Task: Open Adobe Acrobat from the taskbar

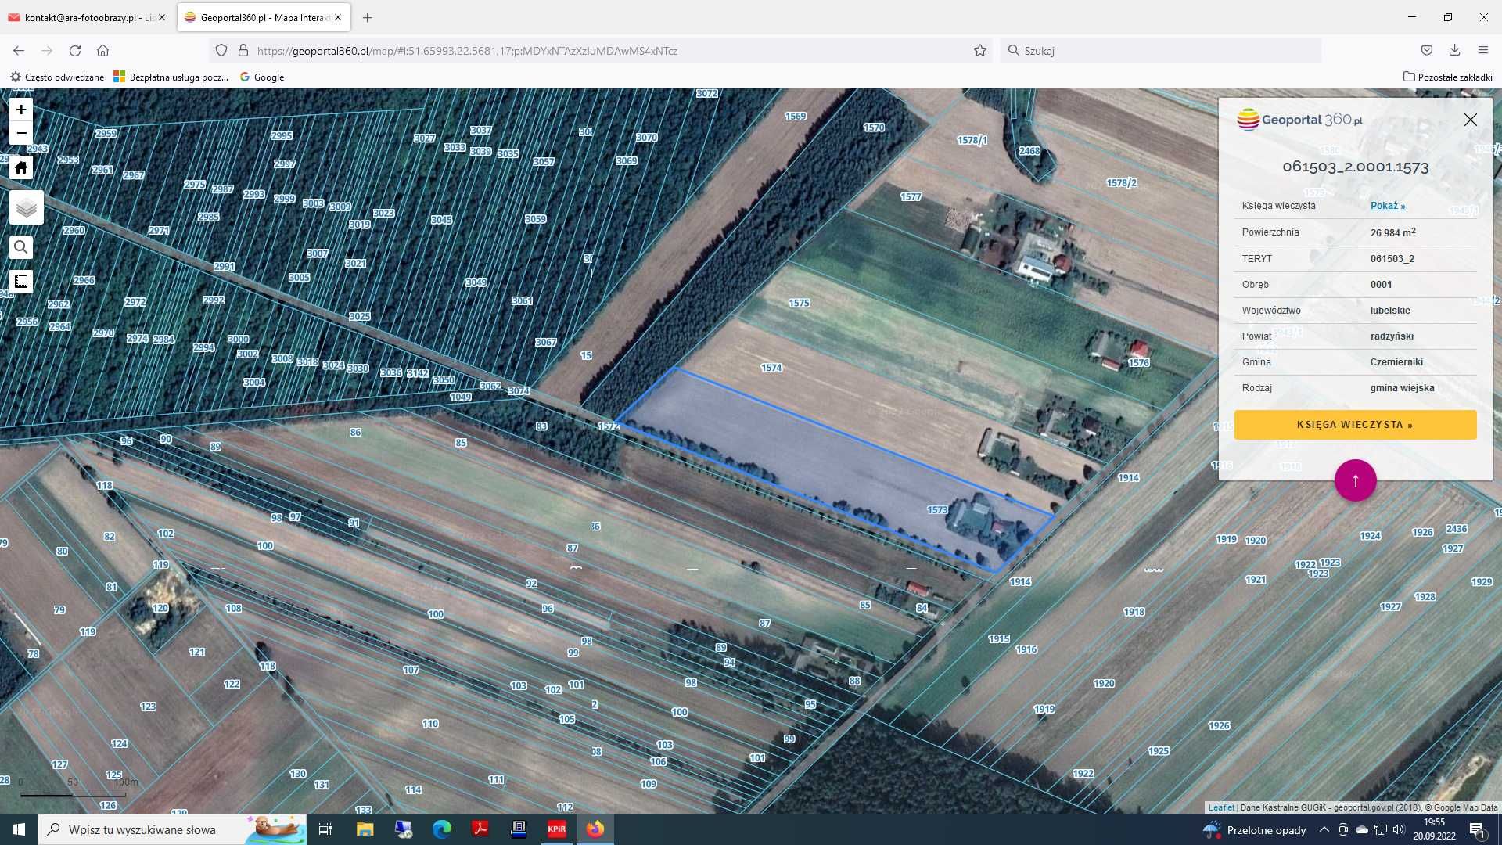Action: tap(480, 829)
